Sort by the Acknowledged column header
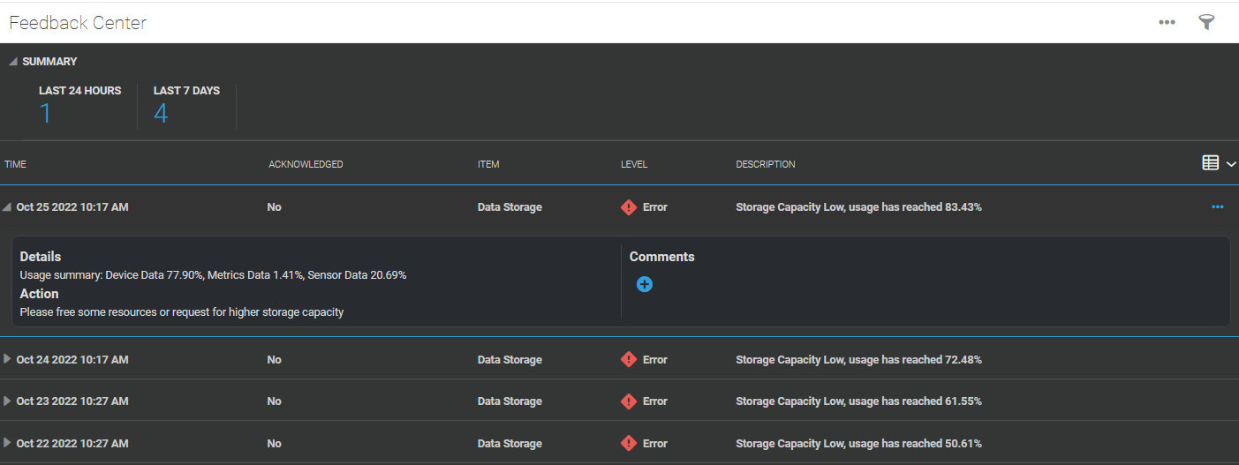The height and width of the screenshot is (465, 1239). click(x=306, y=164)
